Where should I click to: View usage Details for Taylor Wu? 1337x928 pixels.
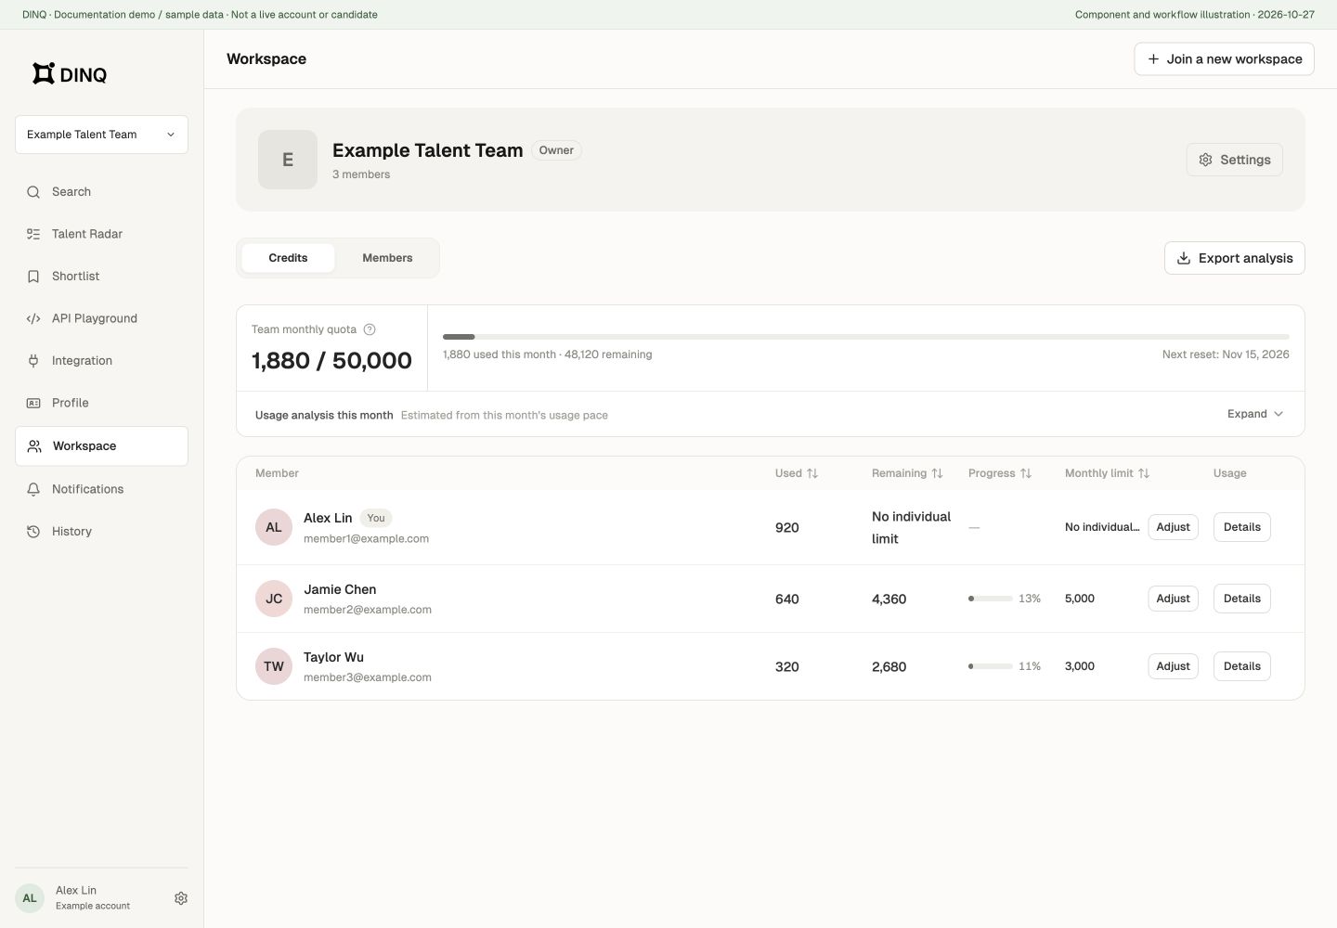[1242, 666]
